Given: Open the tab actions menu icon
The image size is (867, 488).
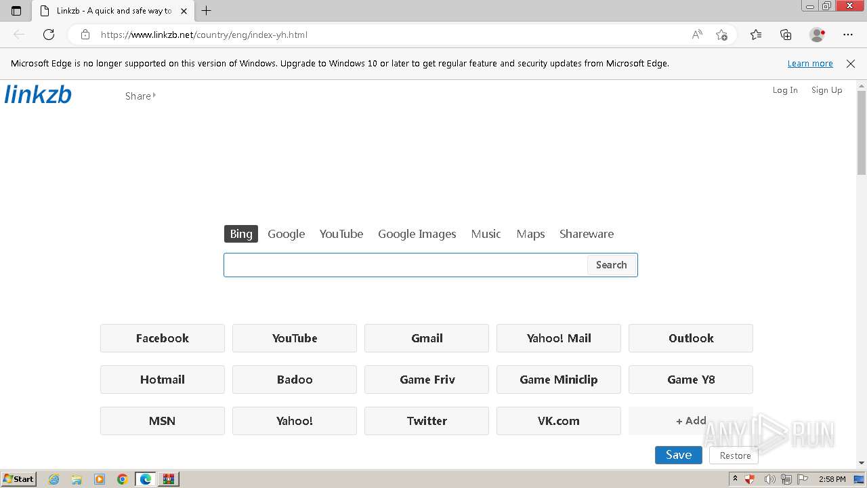Looking at the screenshot, I should click(x=16, y=11).
